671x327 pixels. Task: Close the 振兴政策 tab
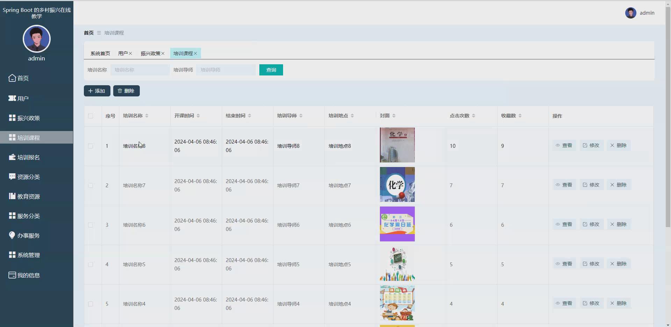click(x=163, y=53)
